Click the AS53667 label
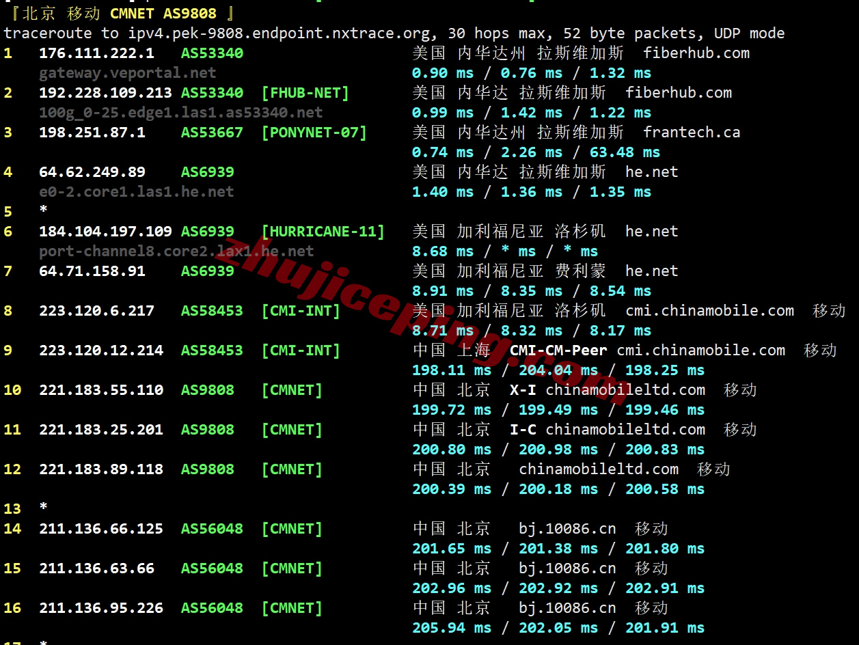This screenshot has width=859, height=645. [x=212, y=132]
